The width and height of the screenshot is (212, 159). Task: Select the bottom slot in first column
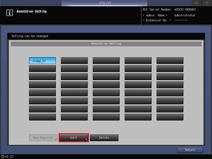[42, 117]
